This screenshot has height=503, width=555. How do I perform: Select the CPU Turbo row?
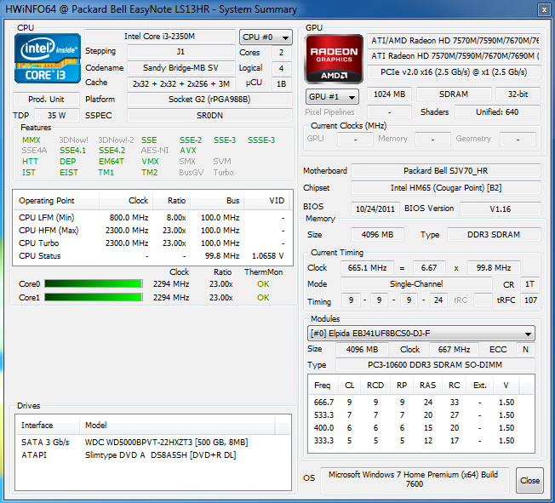[x=152, y=243]
